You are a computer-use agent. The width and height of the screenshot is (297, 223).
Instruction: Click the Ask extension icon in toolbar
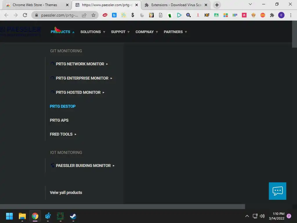pyautogui.click(x=105, y=15)
